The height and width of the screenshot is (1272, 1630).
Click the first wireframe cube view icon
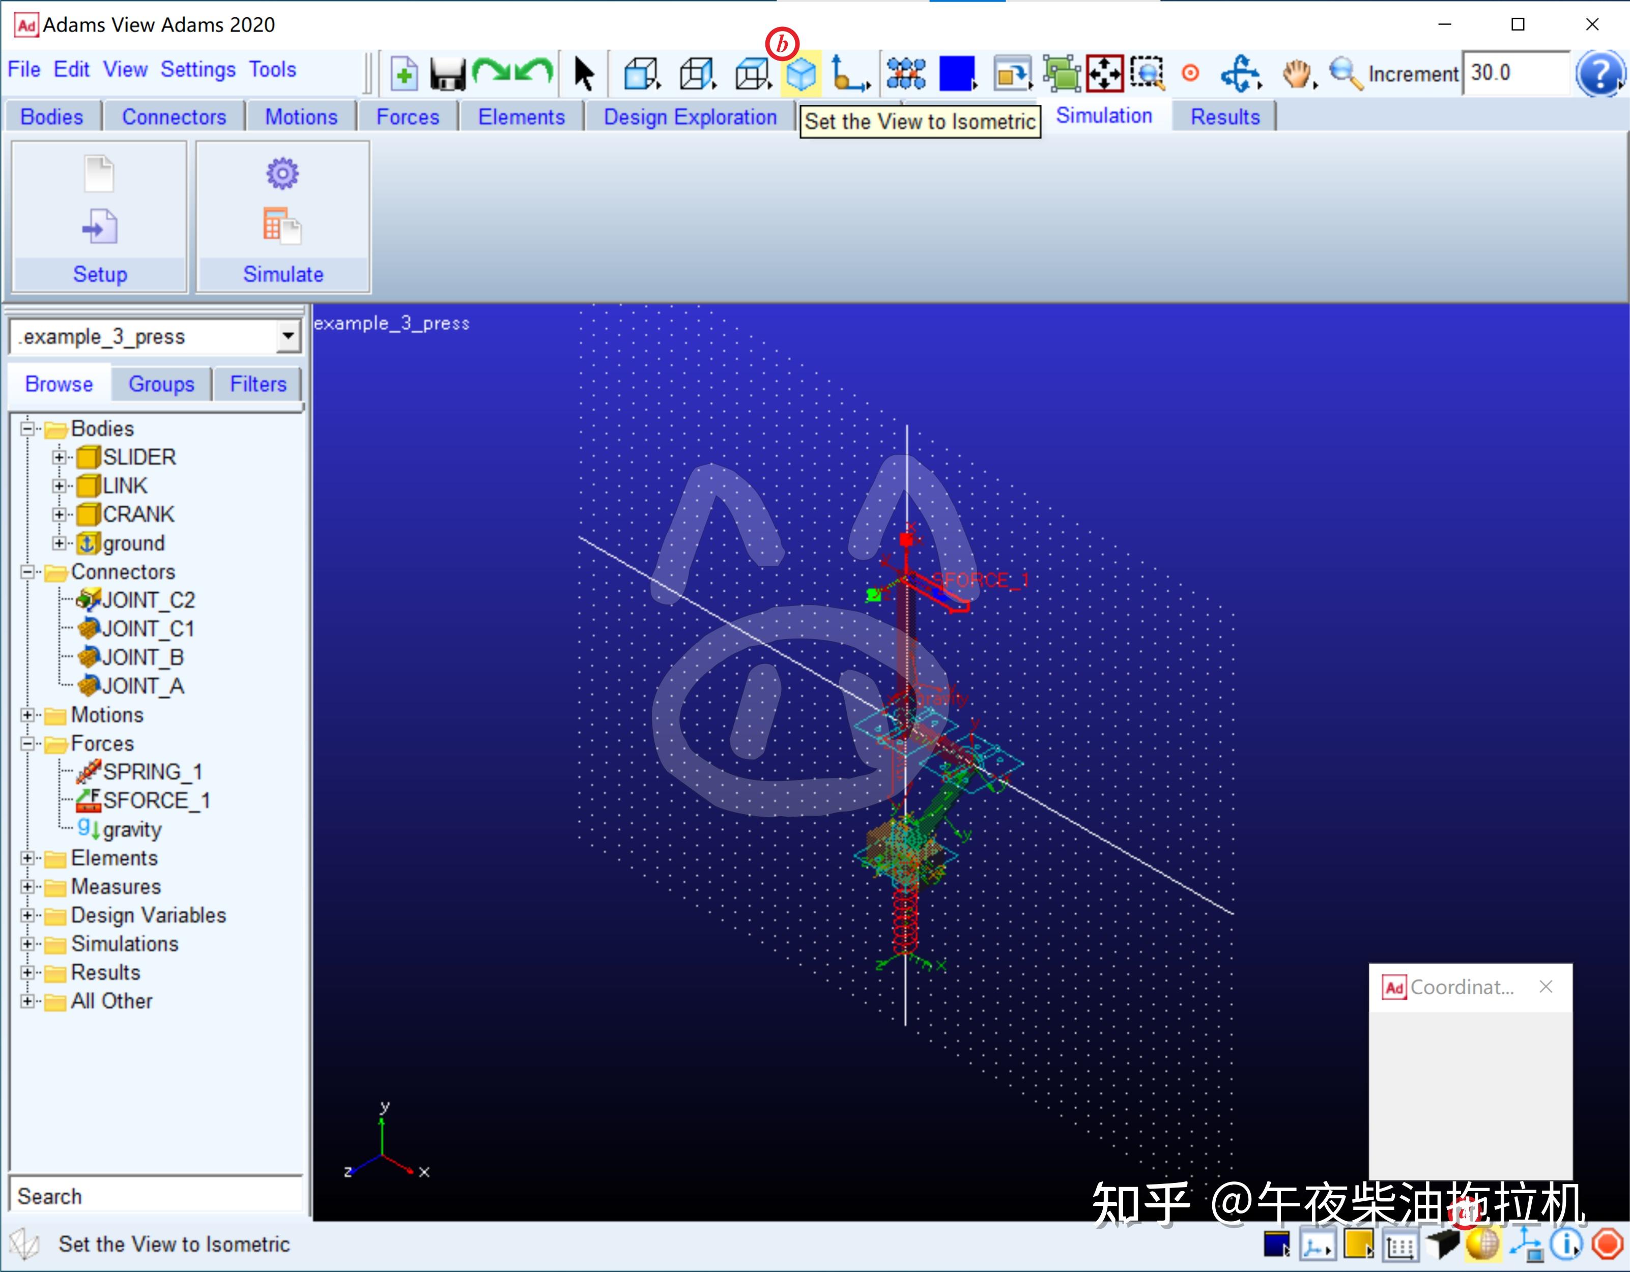[642, 74]
